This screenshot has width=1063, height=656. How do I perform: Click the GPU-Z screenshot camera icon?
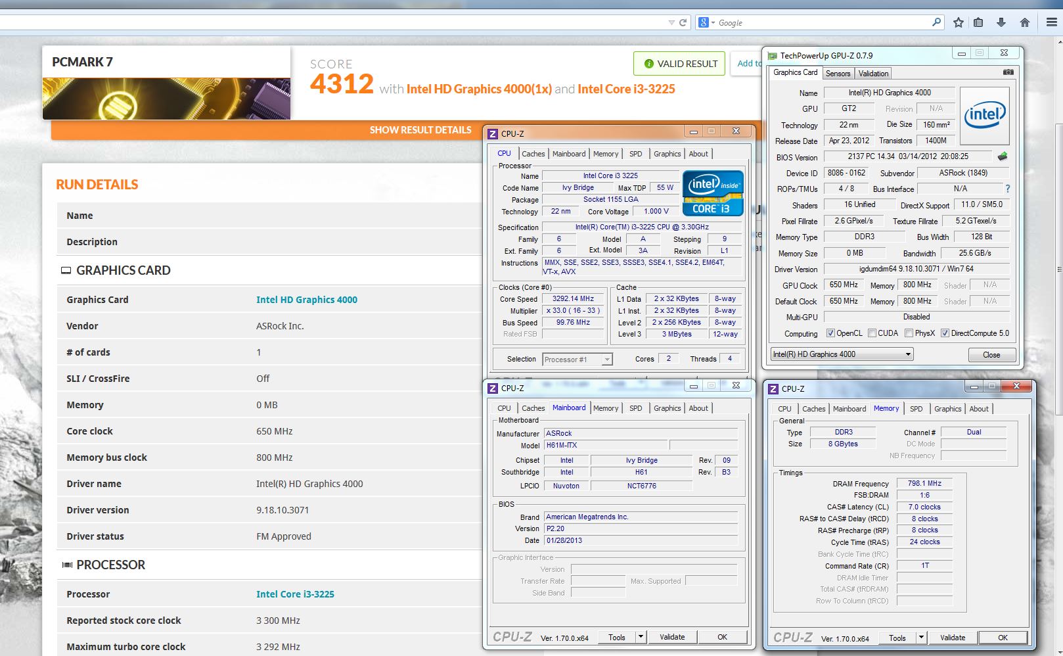[1008, 72]
